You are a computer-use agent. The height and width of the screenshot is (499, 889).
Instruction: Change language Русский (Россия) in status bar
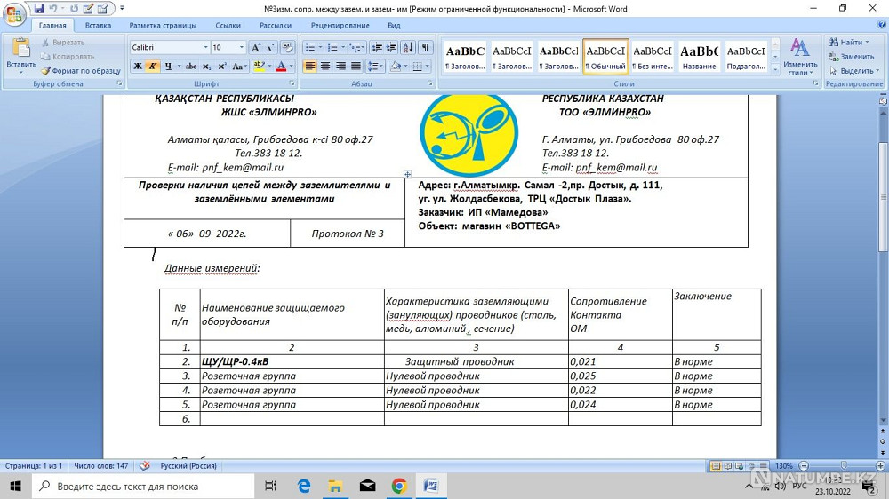click(188, 466)
